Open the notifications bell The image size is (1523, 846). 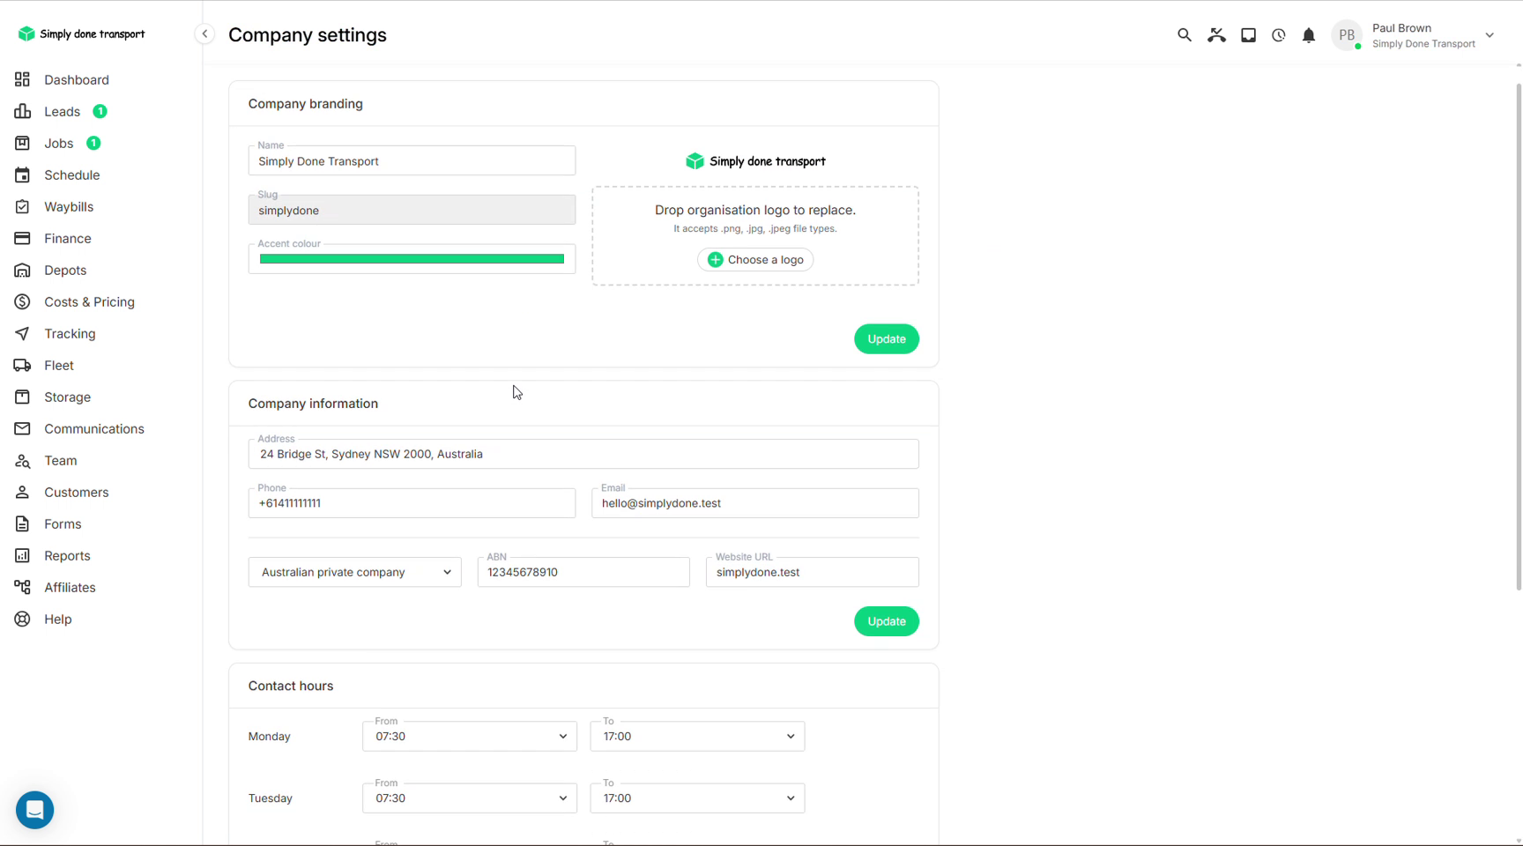pos(1309,35)
